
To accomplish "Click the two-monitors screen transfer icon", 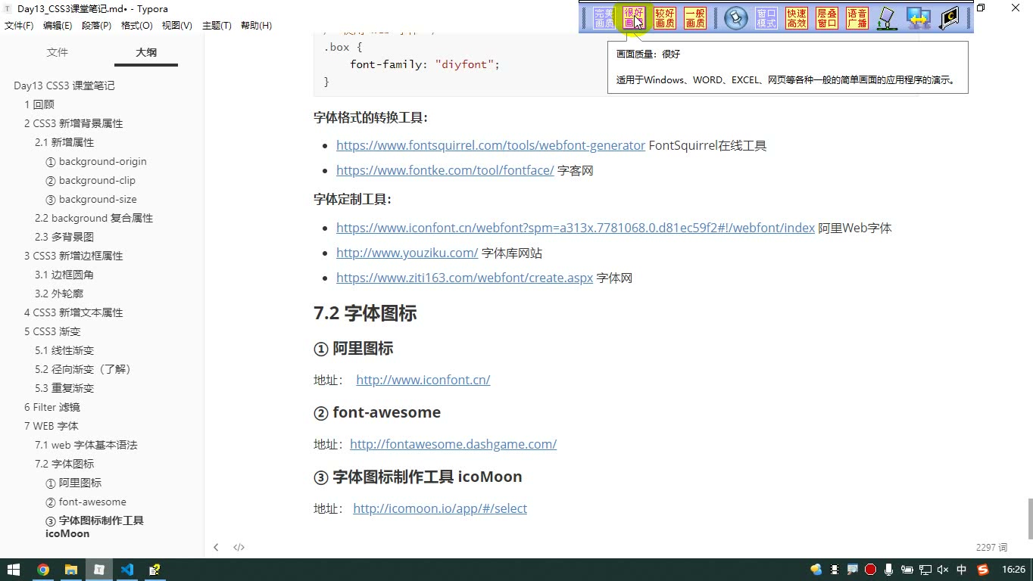I will (919, 18).
